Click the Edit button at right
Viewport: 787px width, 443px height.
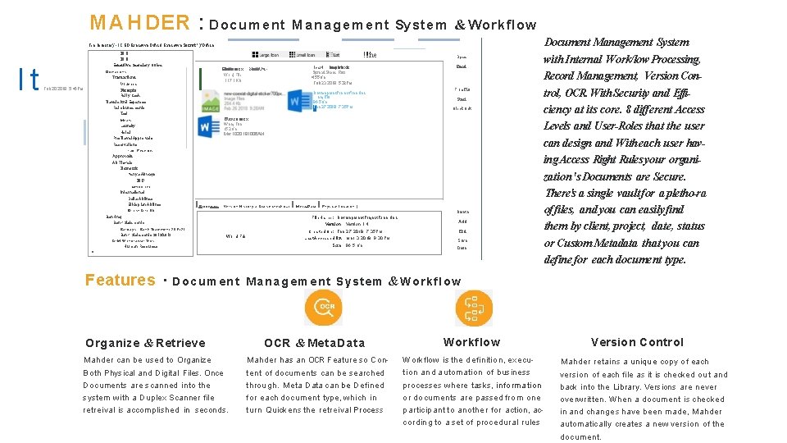tap(462, 231)
